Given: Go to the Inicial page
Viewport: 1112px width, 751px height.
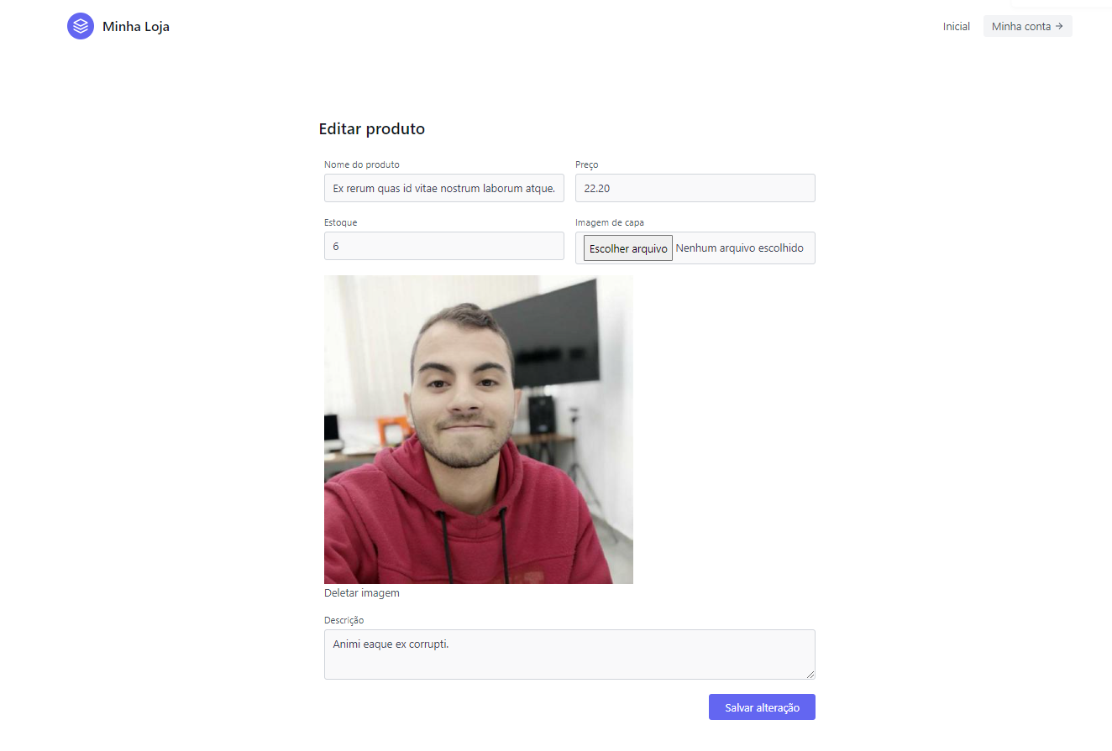Looking at the screenshot, I should [x=957, y=27].
